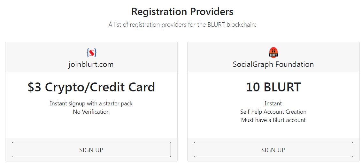
Task: Click empty body space in joinblurt.com card
Action: point(91,127)
